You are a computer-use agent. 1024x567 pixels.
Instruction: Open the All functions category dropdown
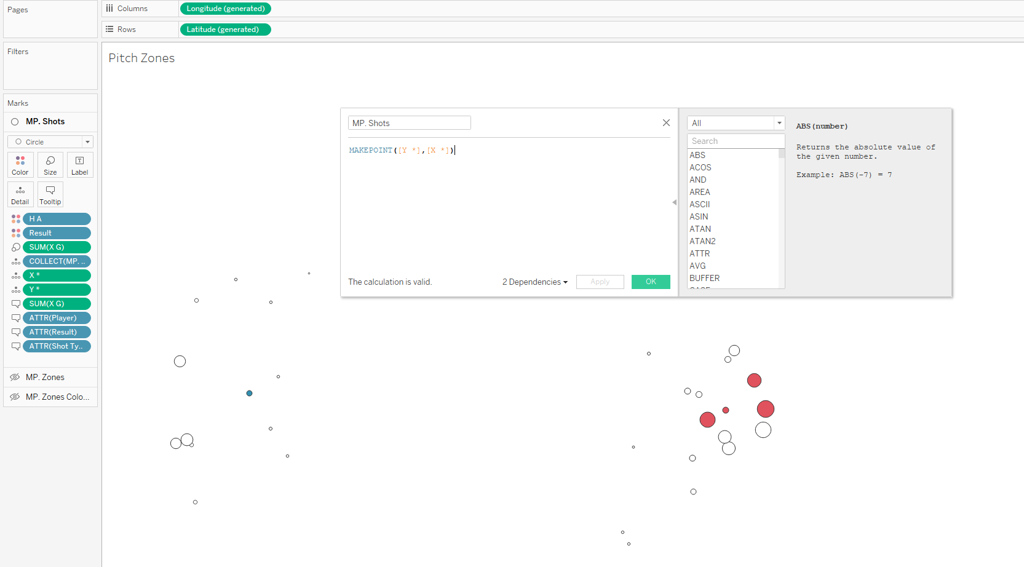coord(736,123)
